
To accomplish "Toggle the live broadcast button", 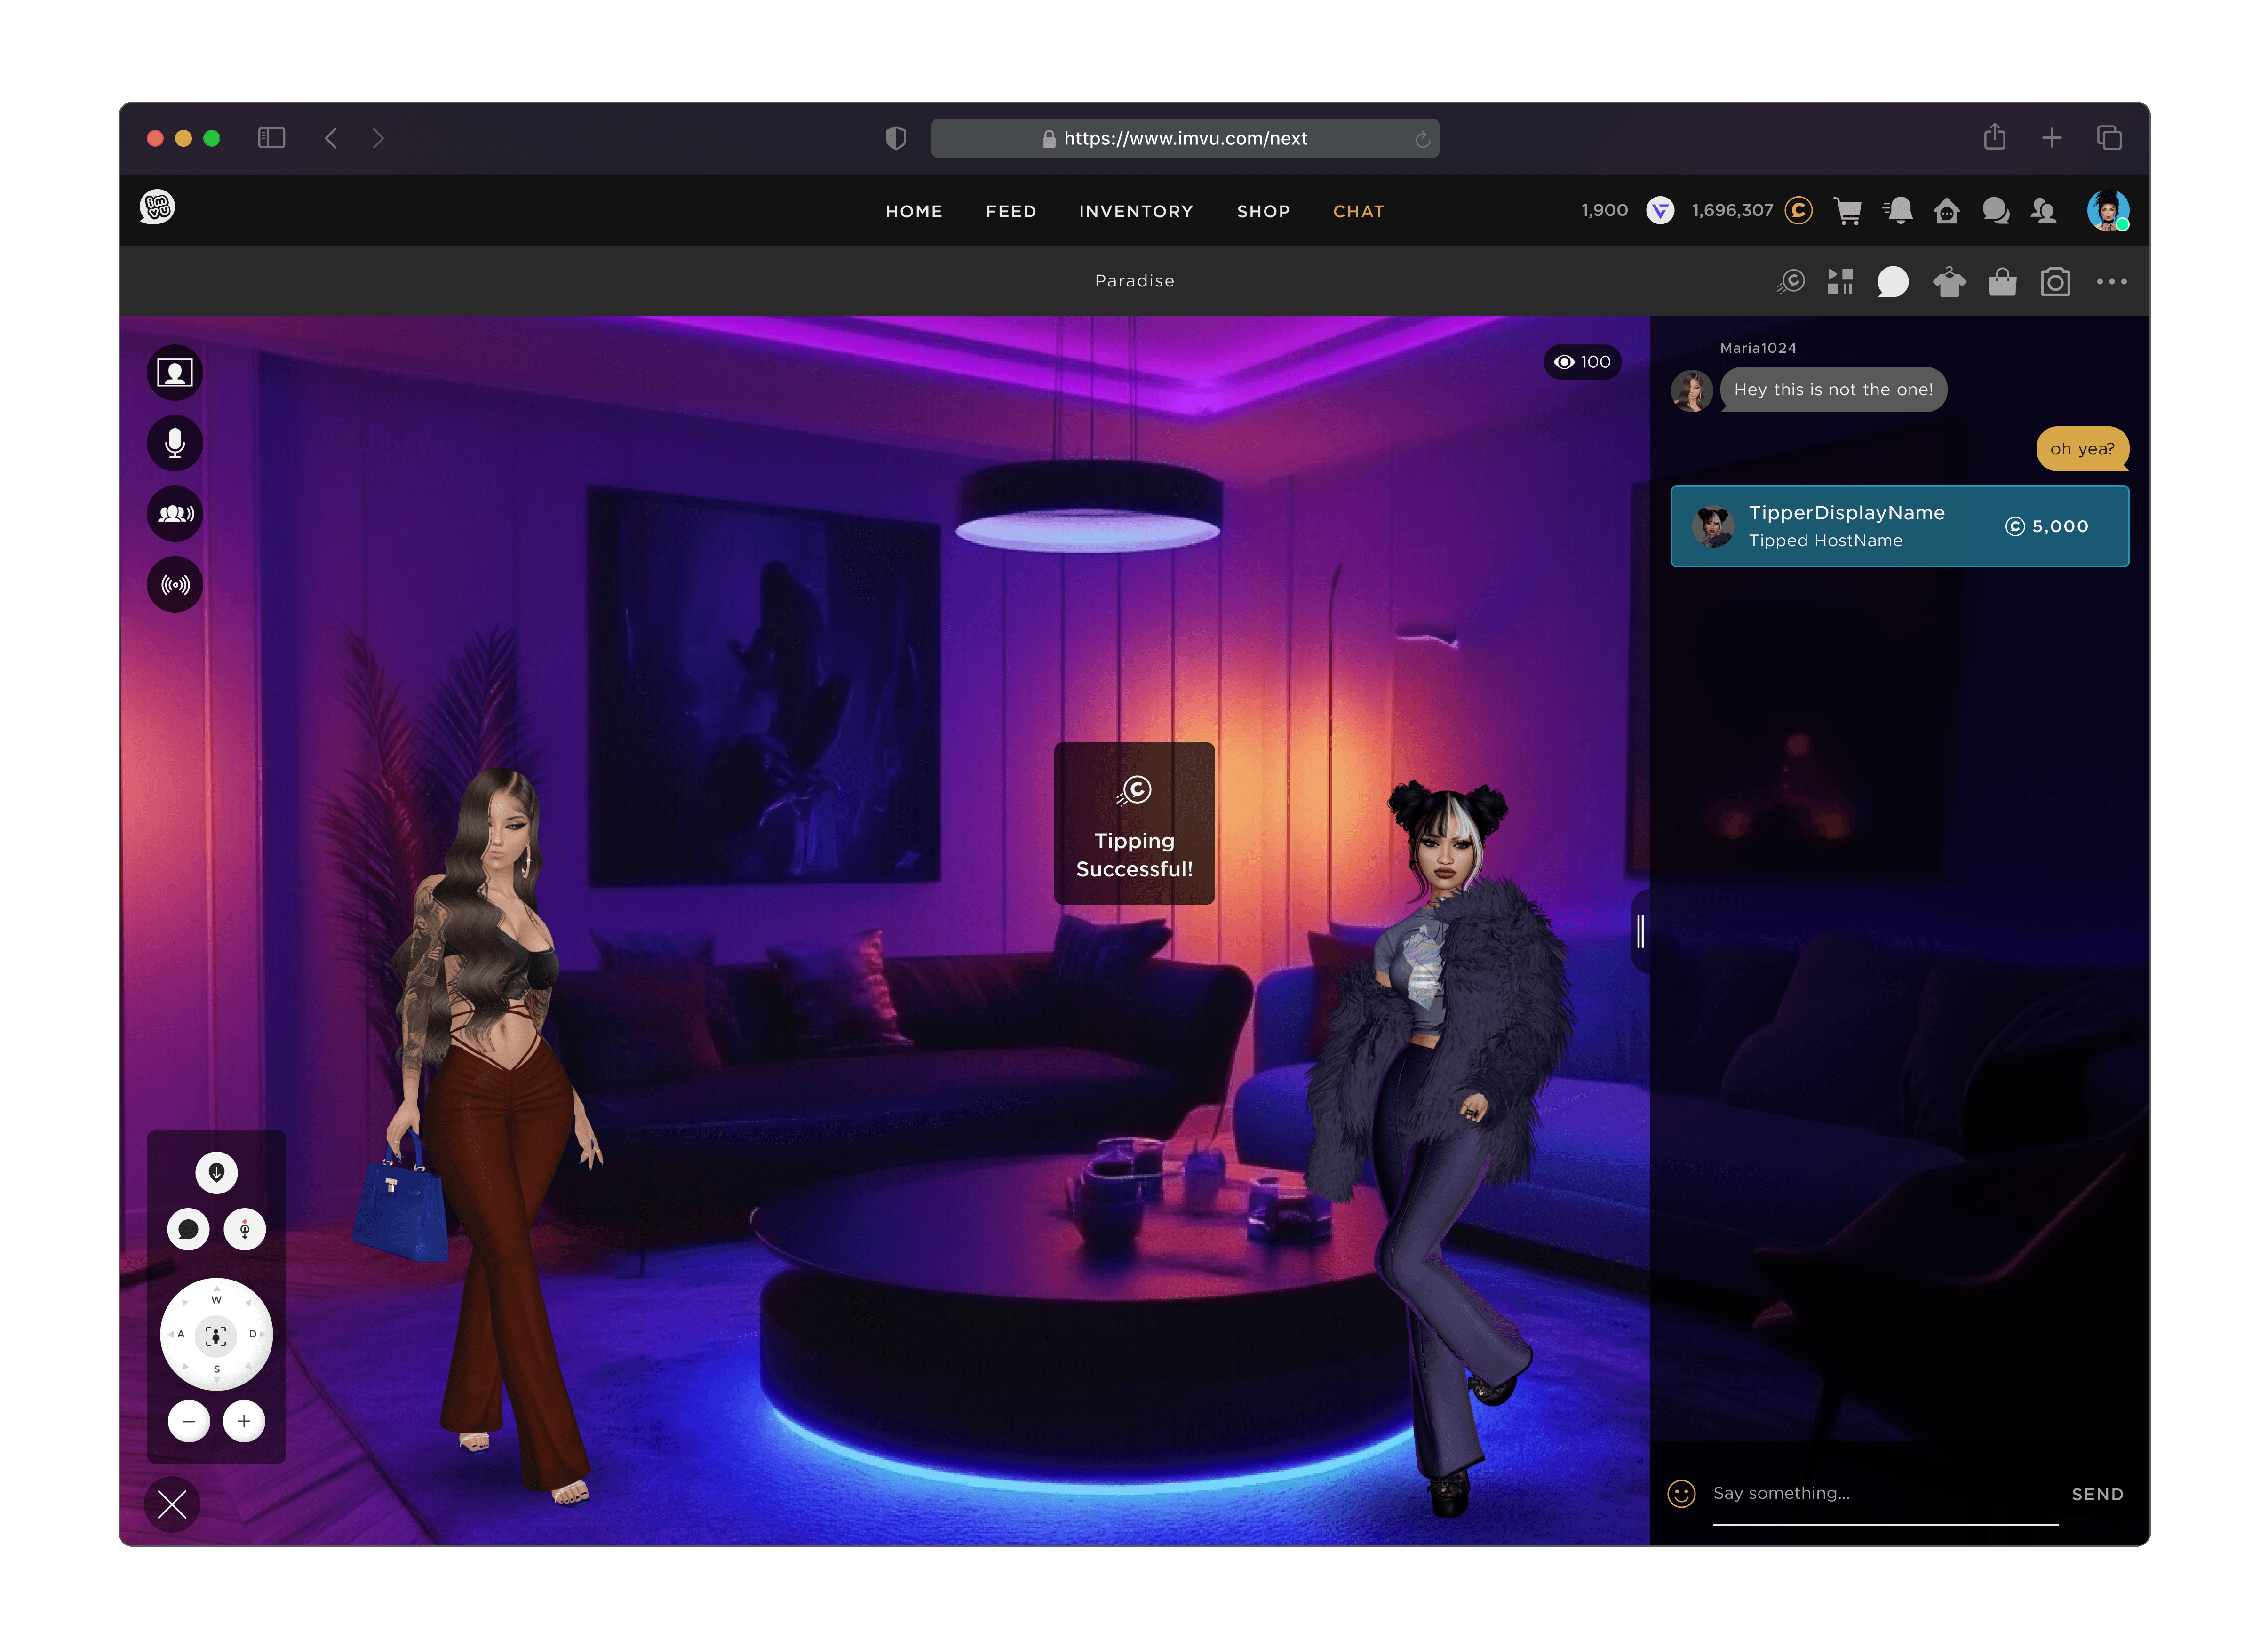I will [175, 584].
